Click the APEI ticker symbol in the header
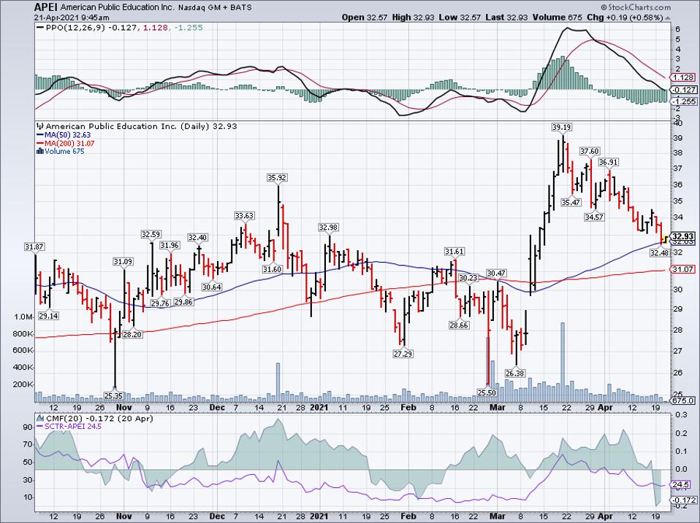This screenshot has height=523, width=700. (x=47, y=7)
